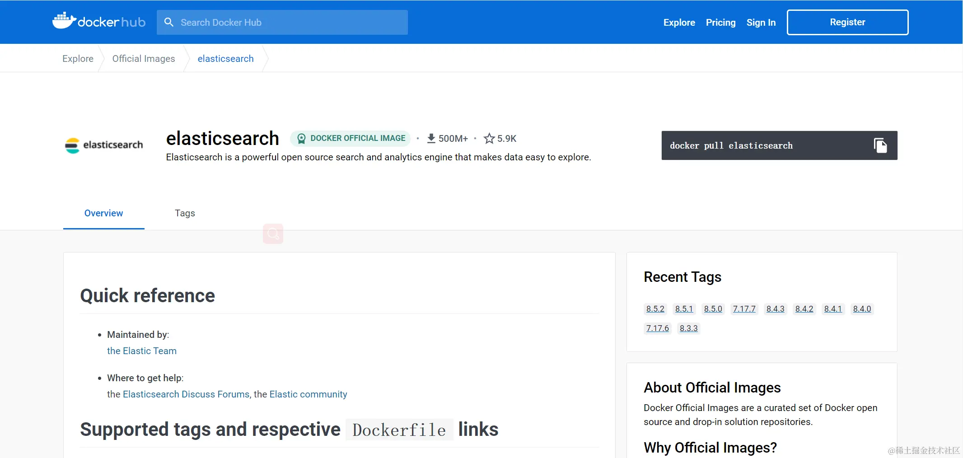Open Explore in the top navigation
963x458 pixels.
coord(679,22)
